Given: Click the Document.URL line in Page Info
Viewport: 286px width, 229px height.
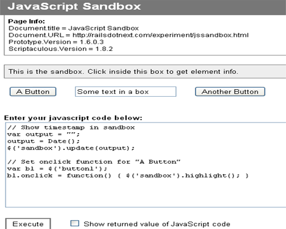Looking at the screenshot, I should pyautogui.click(x=129, y=35).
